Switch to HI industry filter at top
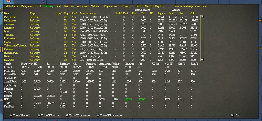 [x=35, y=6]
